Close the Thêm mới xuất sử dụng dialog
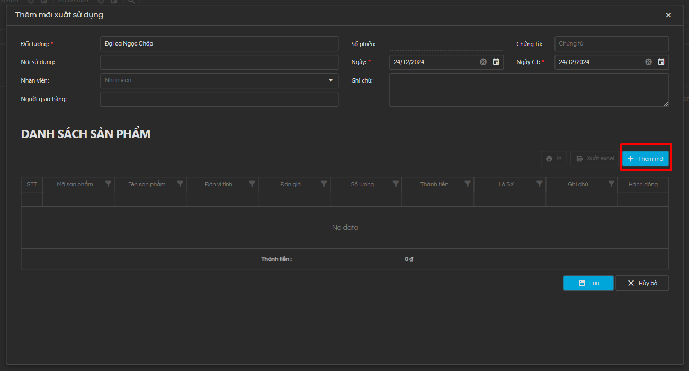The height and width of the screenshot is (371, 689). pos(668,15)
